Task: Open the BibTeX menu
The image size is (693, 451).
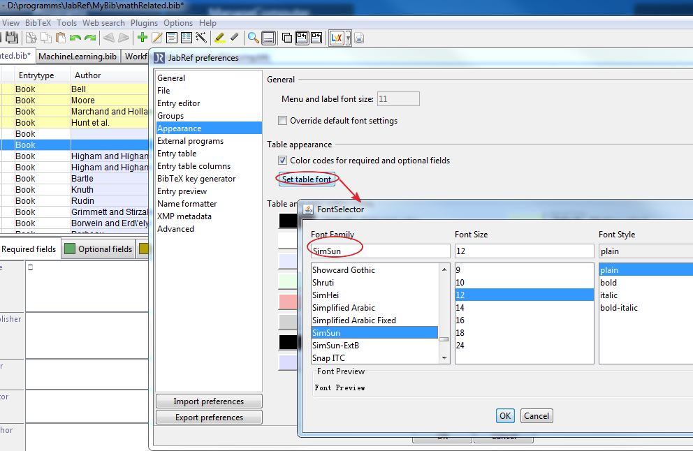Action: (38, 23)
